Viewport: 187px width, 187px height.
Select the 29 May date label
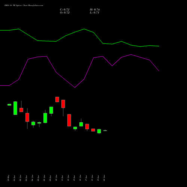pos(9,178)
